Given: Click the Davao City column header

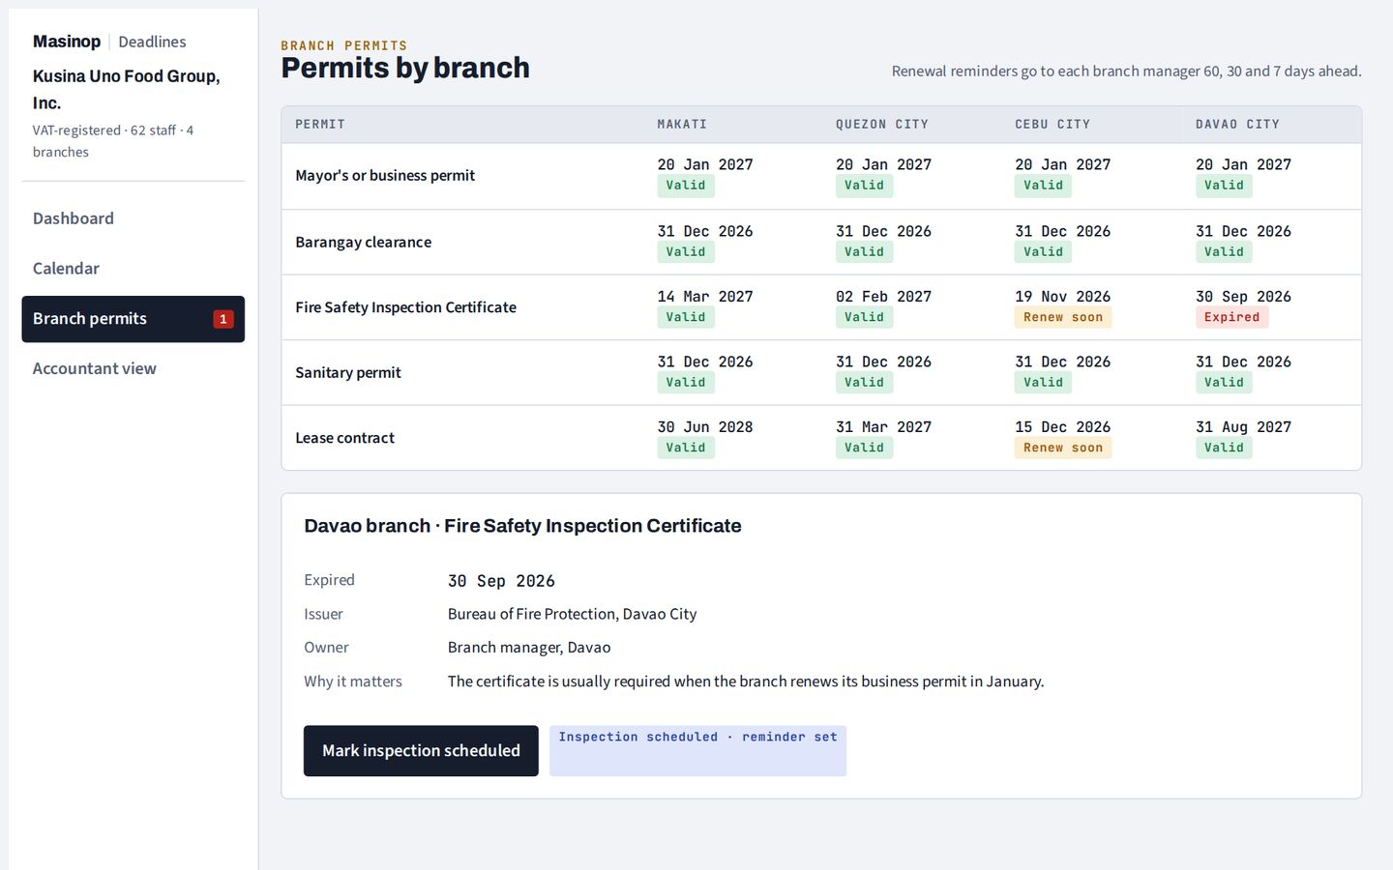Looking at the screenshot, I should point(1237,125).
